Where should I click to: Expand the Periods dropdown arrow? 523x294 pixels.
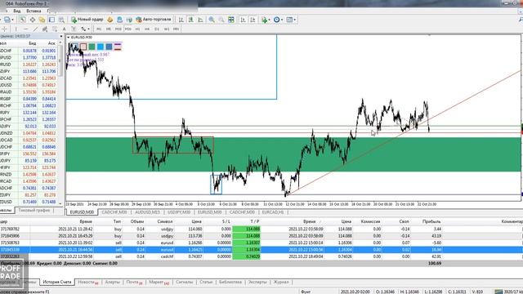point(282,20)
